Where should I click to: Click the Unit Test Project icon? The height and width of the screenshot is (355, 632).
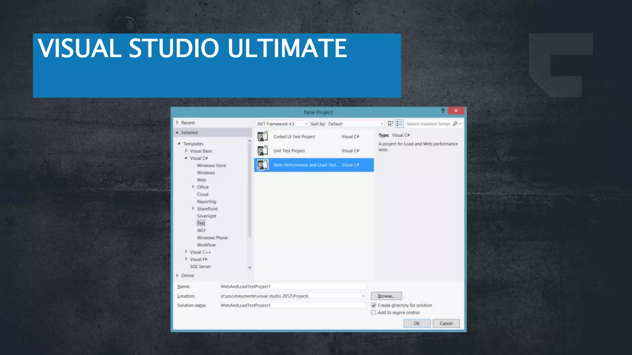[x=263, y=151]
